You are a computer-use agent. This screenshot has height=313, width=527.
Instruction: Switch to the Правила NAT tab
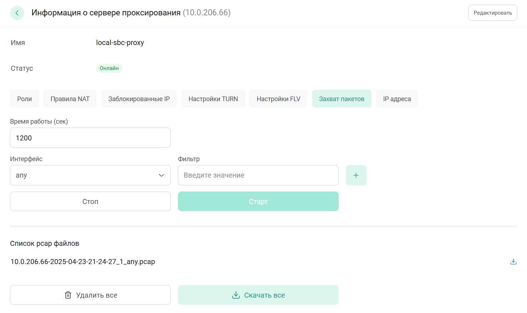tap(70, 99)
